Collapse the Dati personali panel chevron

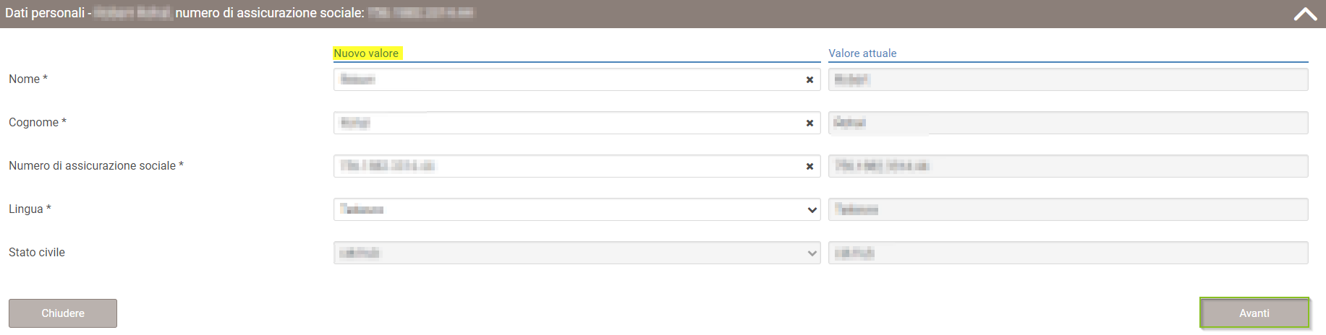tap(1305, 14)
